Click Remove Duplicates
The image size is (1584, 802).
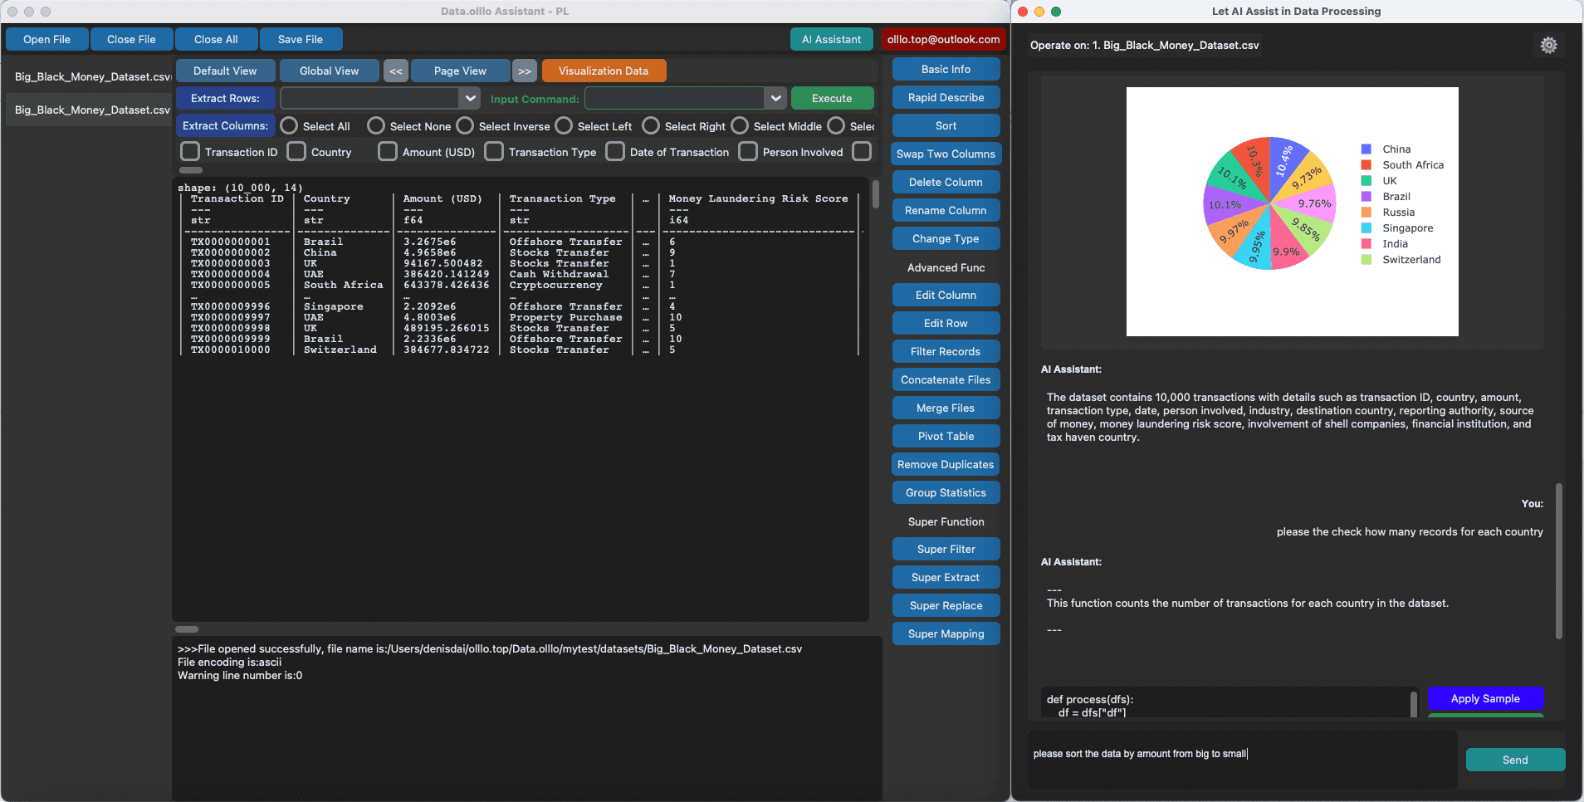click(x=945, y=464)
